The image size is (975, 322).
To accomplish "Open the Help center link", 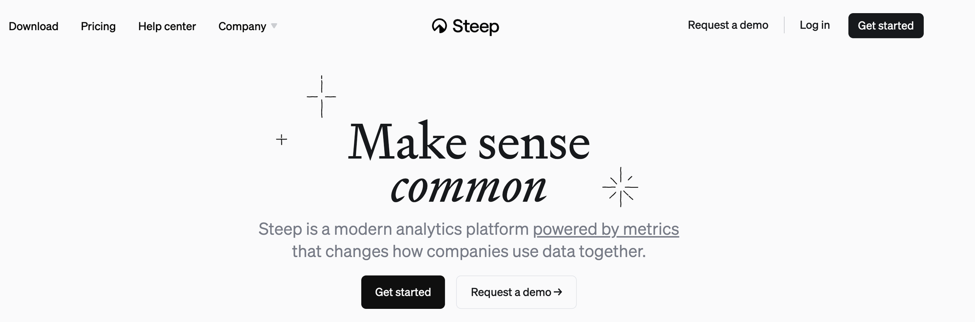I will [167, 26].
